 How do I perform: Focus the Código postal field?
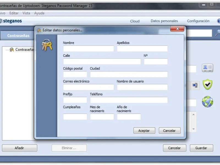pos(75,74)
